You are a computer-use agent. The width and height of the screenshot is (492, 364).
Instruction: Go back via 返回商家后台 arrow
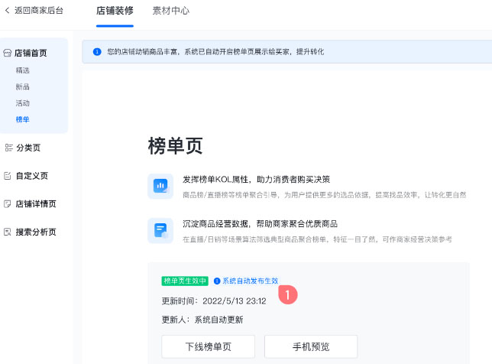pos(7,11)
